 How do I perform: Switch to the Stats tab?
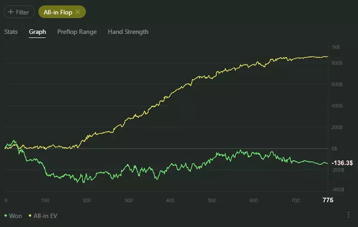pos(11,32)
